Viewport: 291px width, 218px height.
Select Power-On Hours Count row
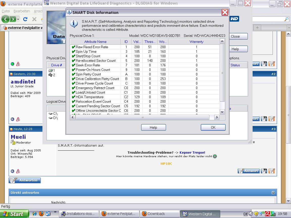[x=145, y=70]
